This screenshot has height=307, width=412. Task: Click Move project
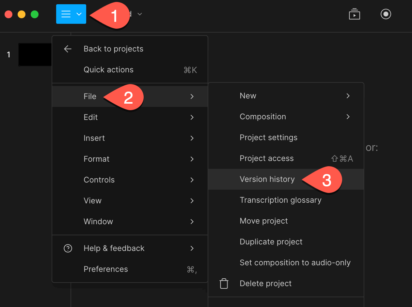tap(264, 221)
